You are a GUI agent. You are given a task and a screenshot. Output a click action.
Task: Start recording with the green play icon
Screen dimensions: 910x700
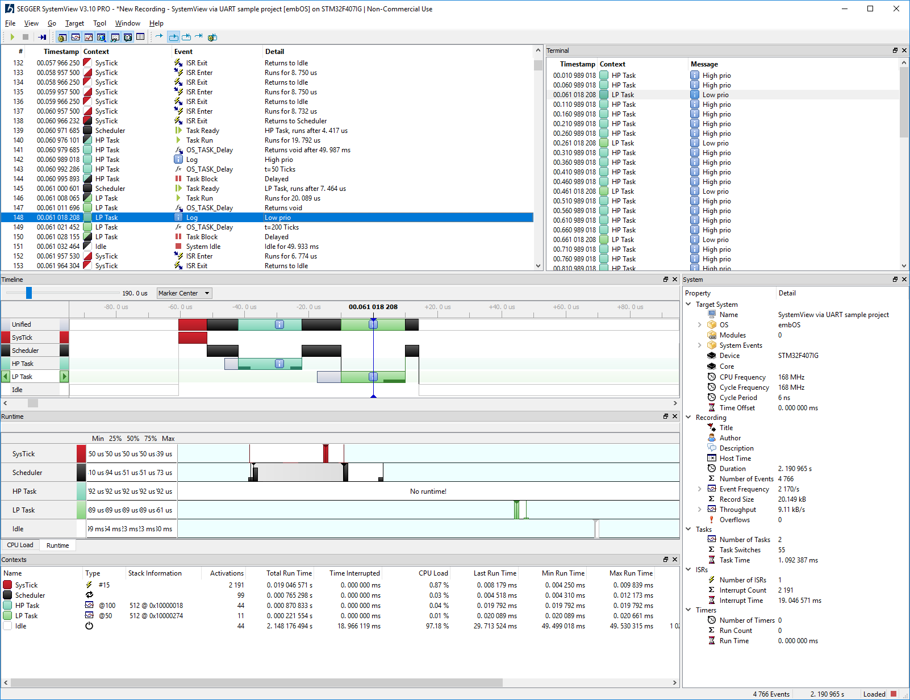[x=12, y=37]
